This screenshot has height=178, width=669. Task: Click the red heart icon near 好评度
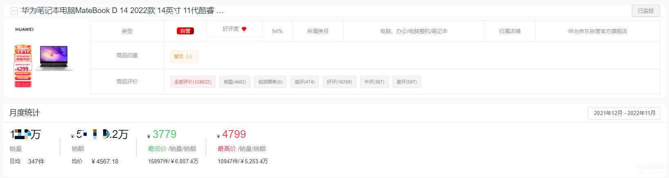pos(244,29)
